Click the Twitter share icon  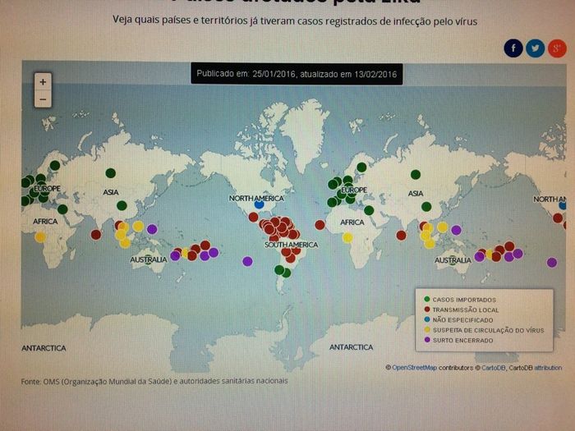click(x=535, y=48)
